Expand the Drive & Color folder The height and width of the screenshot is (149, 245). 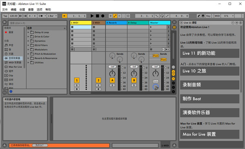29,37
